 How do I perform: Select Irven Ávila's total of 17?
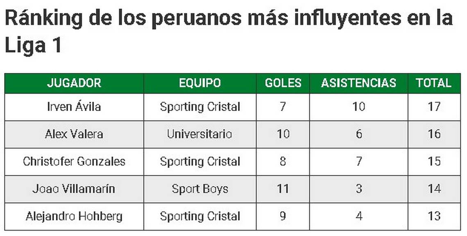click(x=433, y=107)
